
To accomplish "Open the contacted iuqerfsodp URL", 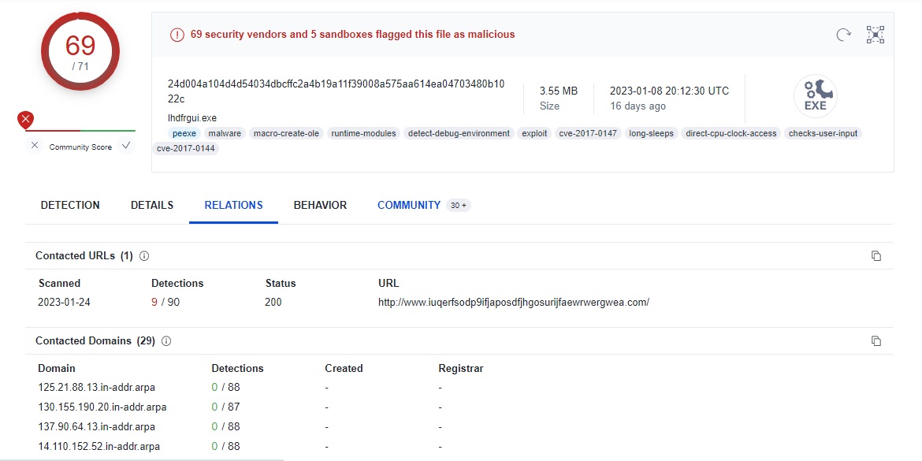I will (513, 303).
